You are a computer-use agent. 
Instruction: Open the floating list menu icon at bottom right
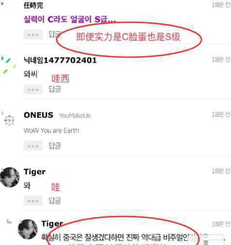click(x=206, y=242)
